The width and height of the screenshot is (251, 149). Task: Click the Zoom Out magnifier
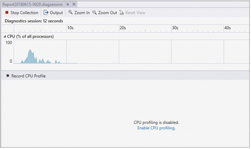point(104,13)
